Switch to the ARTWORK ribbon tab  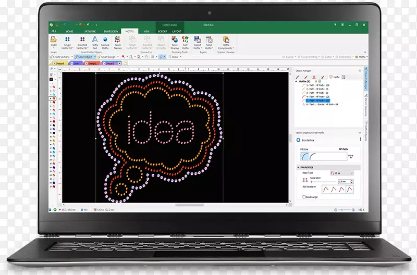90,31
